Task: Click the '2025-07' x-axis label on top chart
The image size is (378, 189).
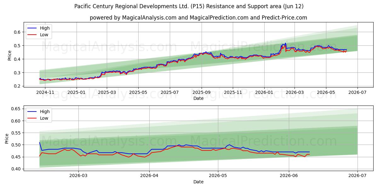Action: pyautogui.click(x=170, y=93)
